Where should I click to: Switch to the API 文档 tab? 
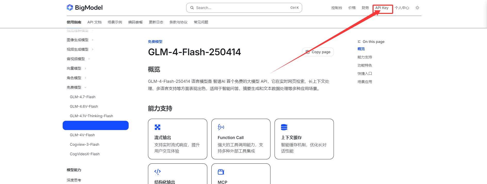(x=94, y=22)
